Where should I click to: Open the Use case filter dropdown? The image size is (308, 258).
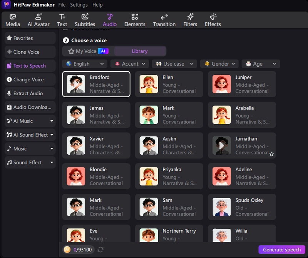pyautogui.click(x=174, y=64)
